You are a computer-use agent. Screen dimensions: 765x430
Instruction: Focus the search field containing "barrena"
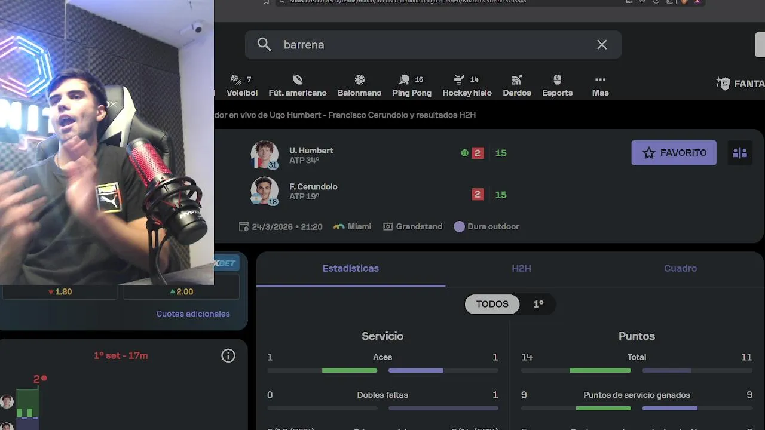point(433,45)
